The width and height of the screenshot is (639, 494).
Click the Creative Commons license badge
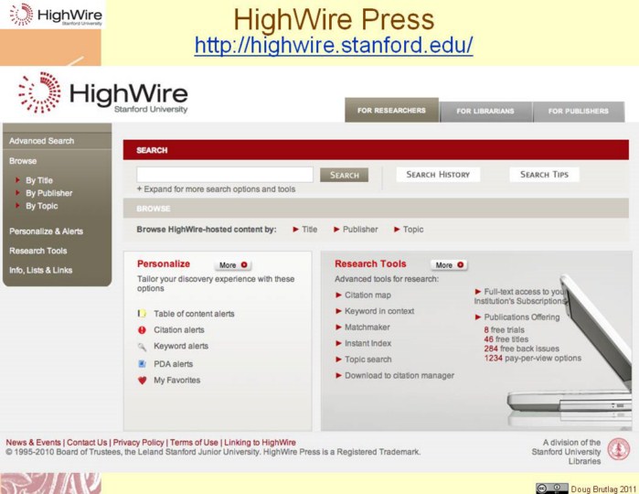coord(551,488)
